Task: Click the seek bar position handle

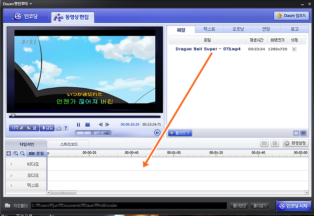Action: click(x=13, y=116)
